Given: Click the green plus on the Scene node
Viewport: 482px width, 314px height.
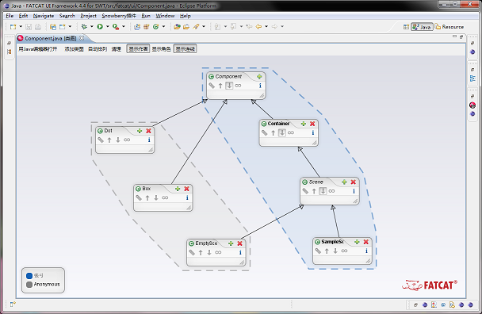Looking at the screenshot, I should [x=344, y=182].
